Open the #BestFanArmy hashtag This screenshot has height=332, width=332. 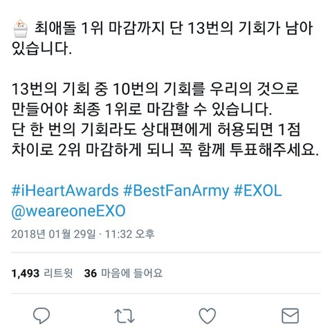click(176, 192)
